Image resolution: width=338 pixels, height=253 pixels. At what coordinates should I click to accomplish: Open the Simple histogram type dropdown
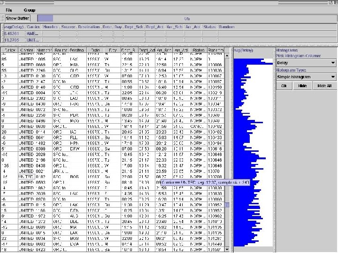pyautogui.click(x=306, y=77)
